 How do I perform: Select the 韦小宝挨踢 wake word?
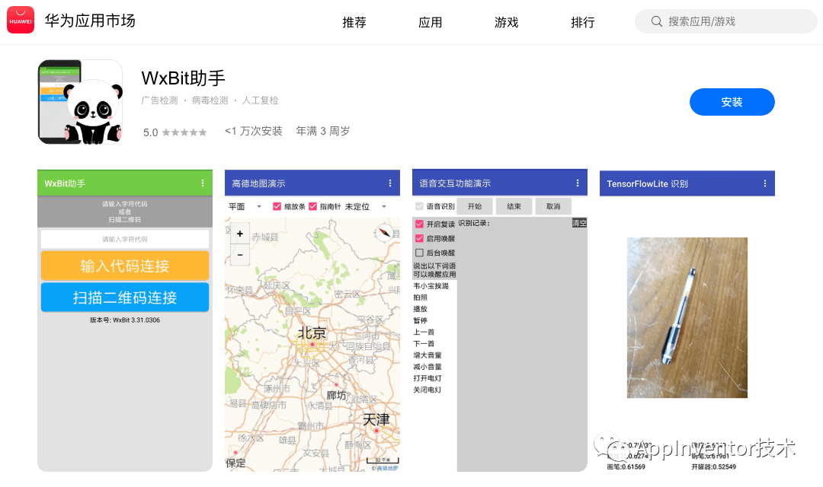pos(431,286)
